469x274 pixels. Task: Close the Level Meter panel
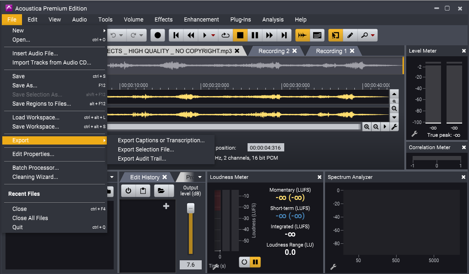tap(463, 51)
